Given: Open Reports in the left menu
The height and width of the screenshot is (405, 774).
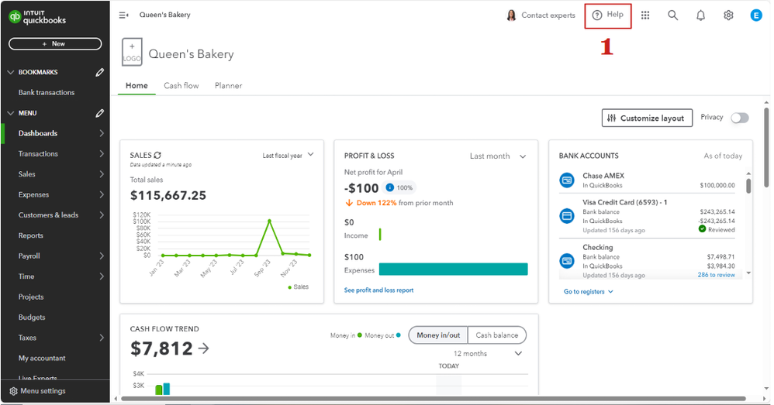Looking at the screenshot, I should pos(31,235).
